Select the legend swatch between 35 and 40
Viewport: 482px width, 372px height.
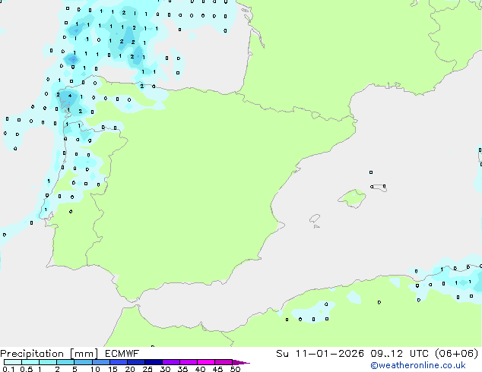189,362
